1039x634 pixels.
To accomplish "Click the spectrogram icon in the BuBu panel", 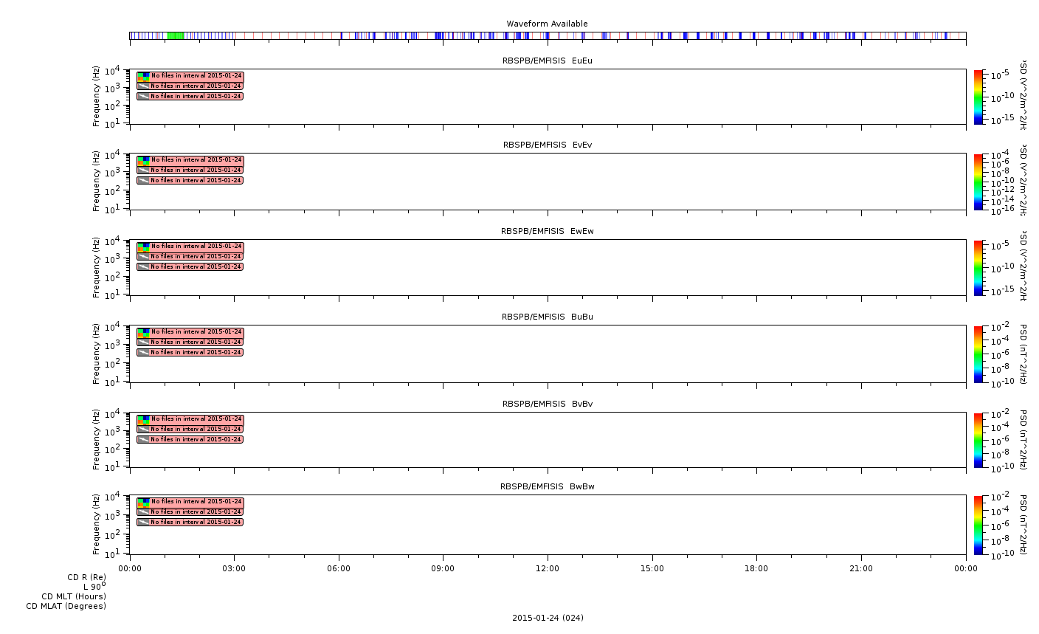I will (143, 332).
